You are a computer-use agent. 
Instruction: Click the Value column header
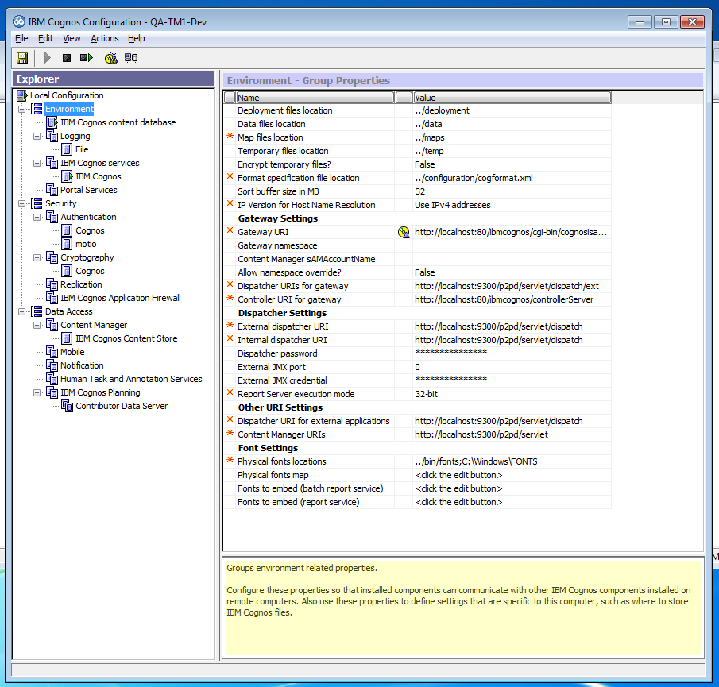click(512, 98)
